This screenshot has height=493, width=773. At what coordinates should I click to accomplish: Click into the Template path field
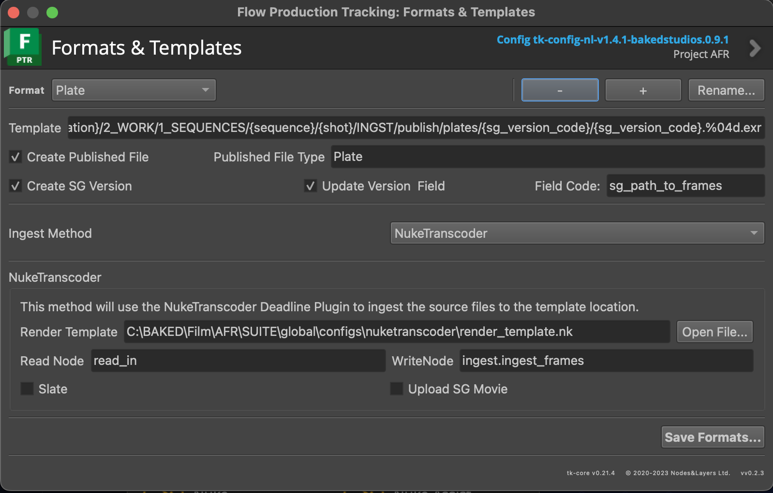[x=415, y=128]
